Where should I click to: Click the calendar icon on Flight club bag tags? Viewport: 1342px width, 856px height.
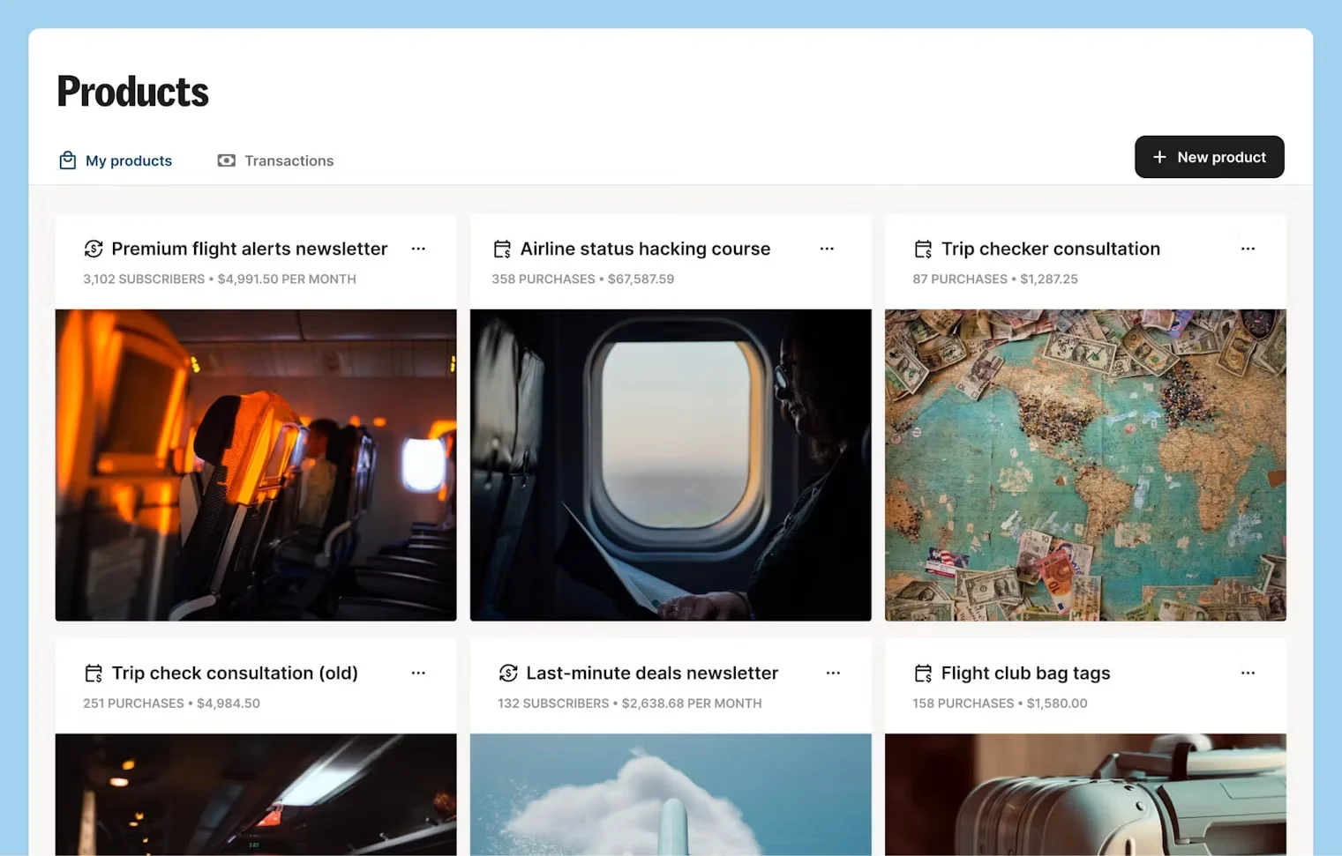[x=923, y=673]
